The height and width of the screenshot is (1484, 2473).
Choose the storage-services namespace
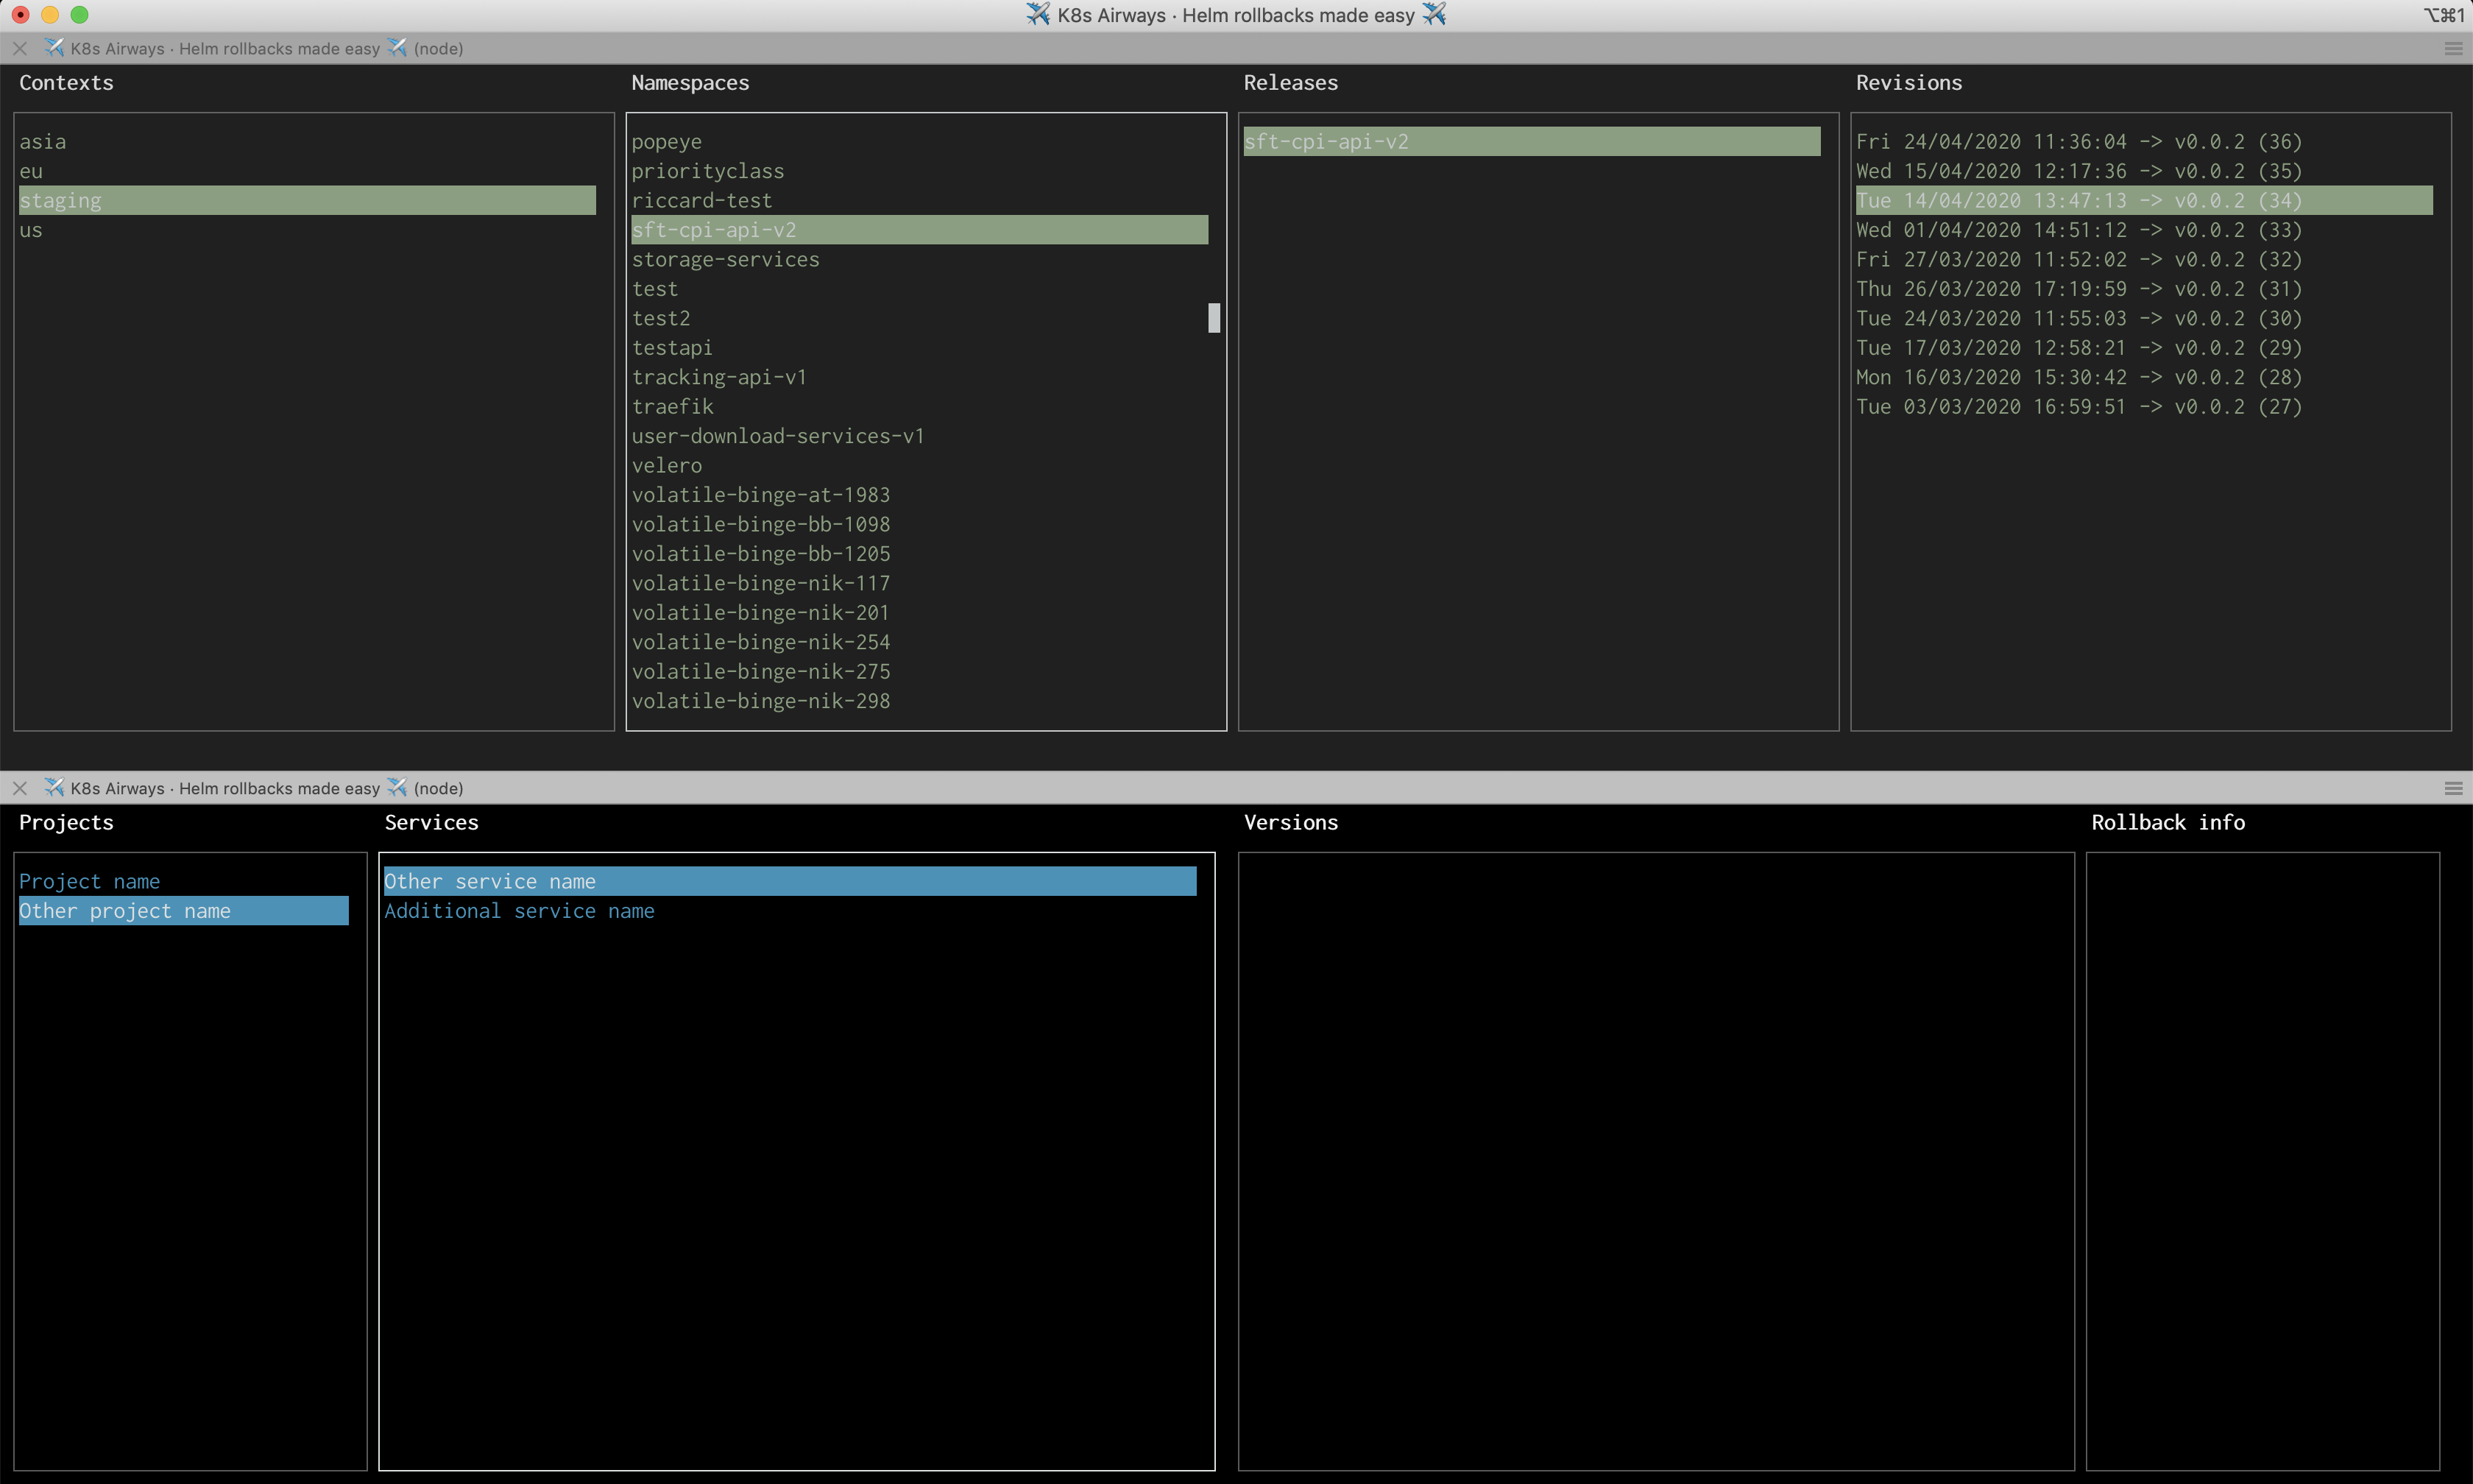coord(725,259)
